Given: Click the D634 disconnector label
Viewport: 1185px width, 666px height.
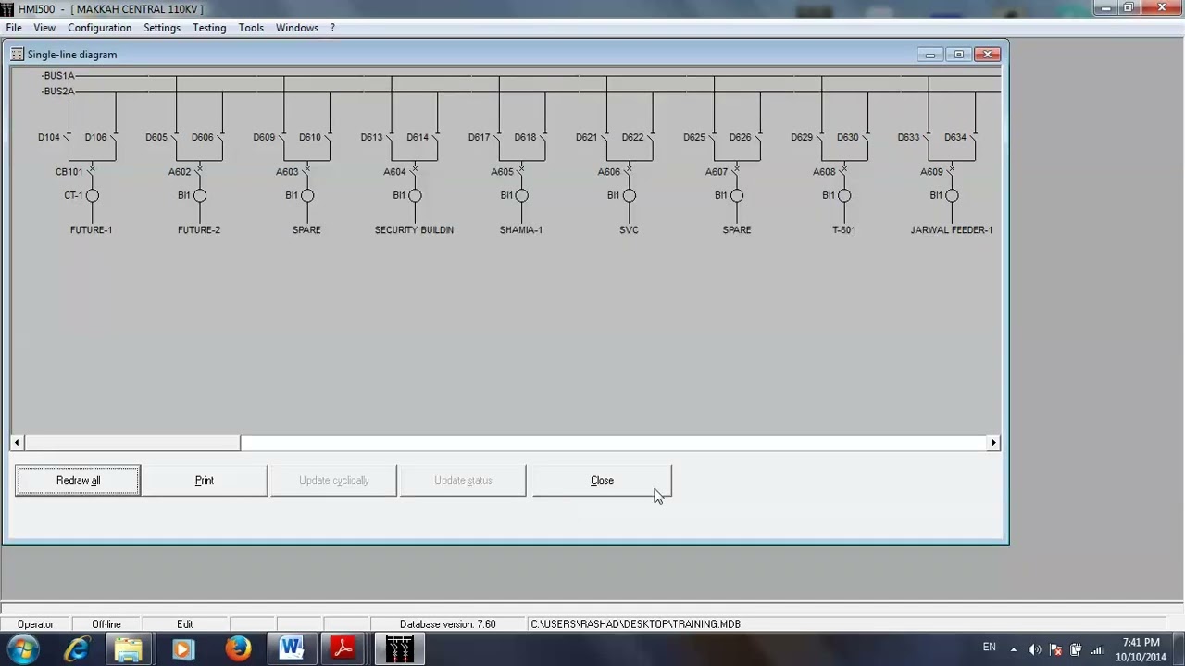Looking at the screenshot, I should click(955, 137).
